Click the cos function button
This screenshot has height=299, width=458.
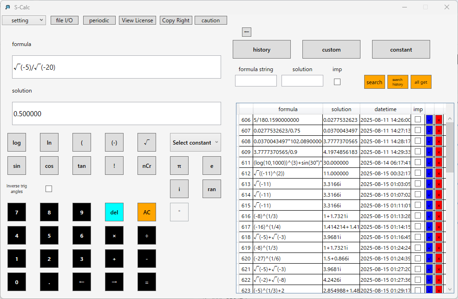(49, 166)
